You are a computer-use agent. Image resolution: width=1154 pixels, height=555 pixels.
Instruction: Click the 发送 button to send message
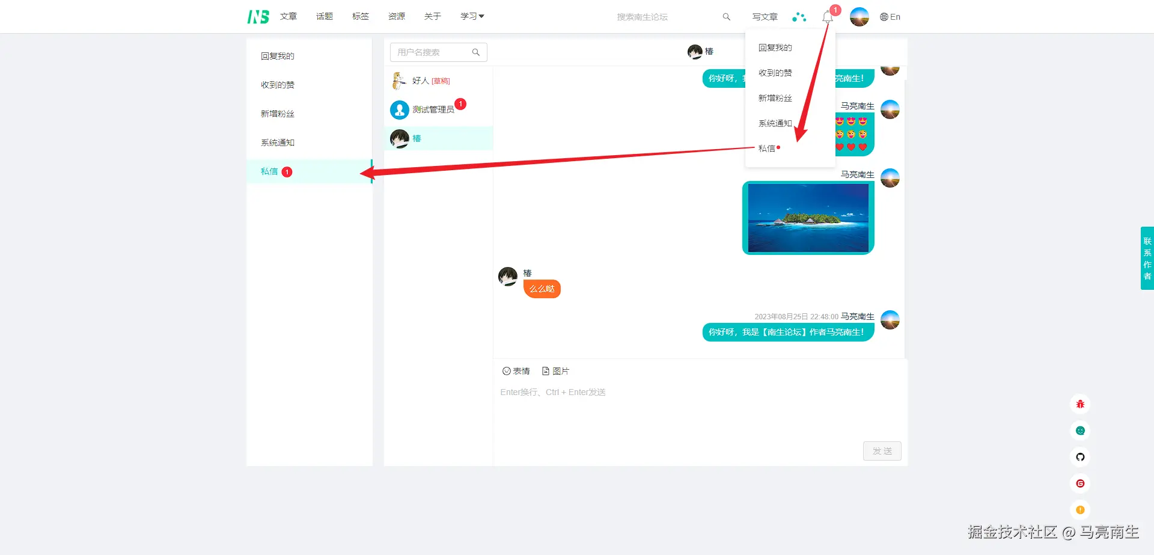[x=882, y=450]
